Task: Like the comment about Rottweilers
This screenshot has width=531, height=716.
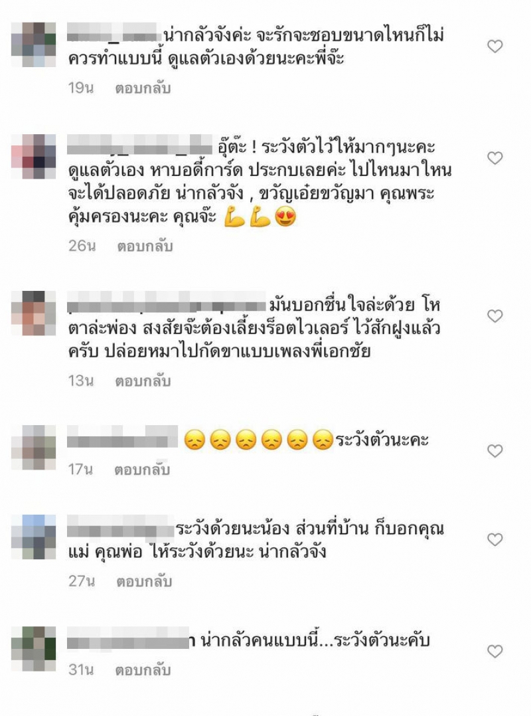Action: coord(495,316)
